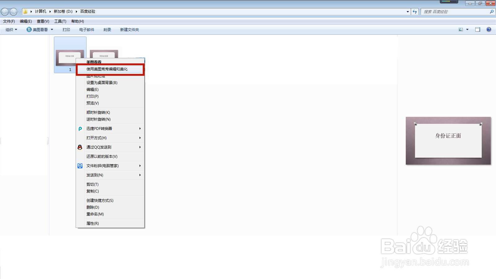Expand the 通过QQ发送到 submenu arrow
The width and height of the screenshot is (496, 279).
pyautogui.click(x=140, y=147)
